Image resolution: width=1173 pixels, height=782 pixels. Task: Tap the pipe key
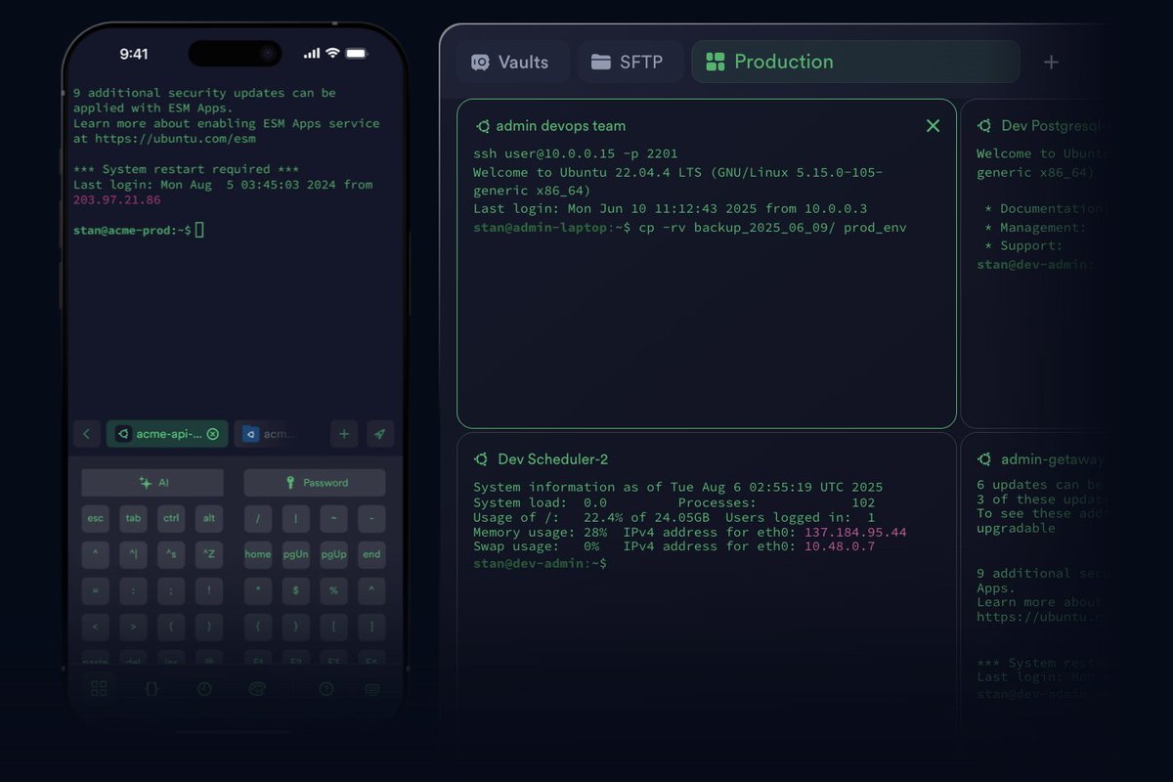pyautogui.click(x=295, y=518)
